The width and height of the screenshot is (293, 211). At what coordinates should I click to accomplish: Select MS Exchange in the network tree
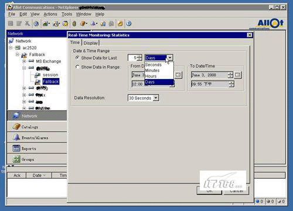49,62
